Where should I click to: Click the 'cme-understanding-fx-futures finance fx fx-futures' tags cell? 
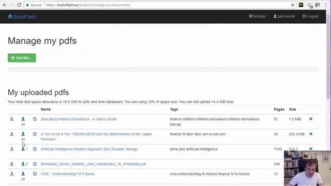pos(209,174)
